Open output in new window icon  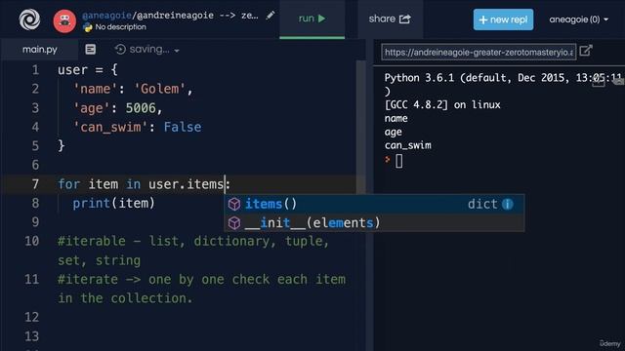point(586,51)
